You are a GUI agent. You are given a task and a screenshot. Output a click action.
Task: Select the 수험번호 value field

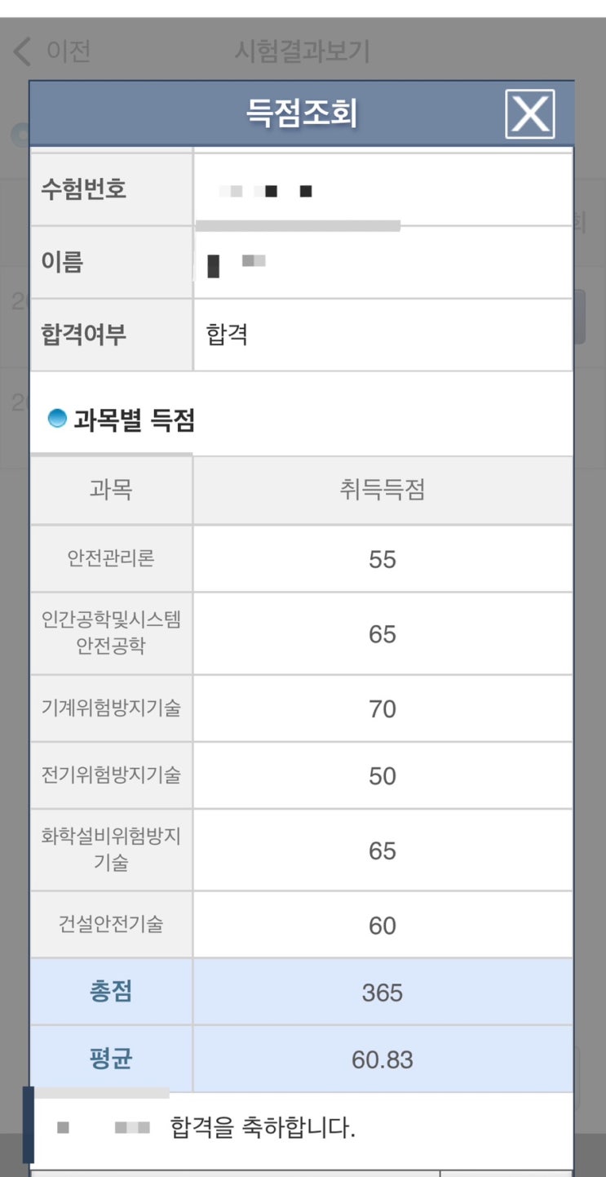point(382,191)
